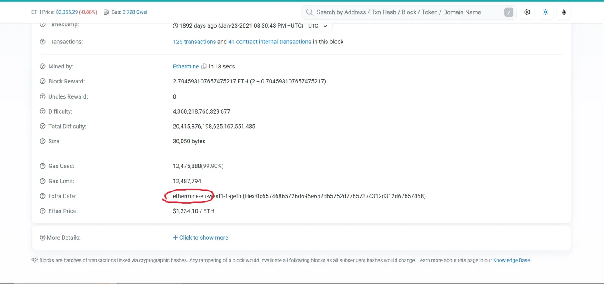
Task: Click the help icon beside Extra Data
Action: (42, 196)
